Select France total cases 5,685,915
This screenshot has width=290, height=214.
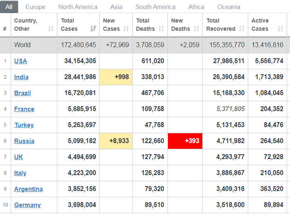pyautogui.click(x=82, y=109)
